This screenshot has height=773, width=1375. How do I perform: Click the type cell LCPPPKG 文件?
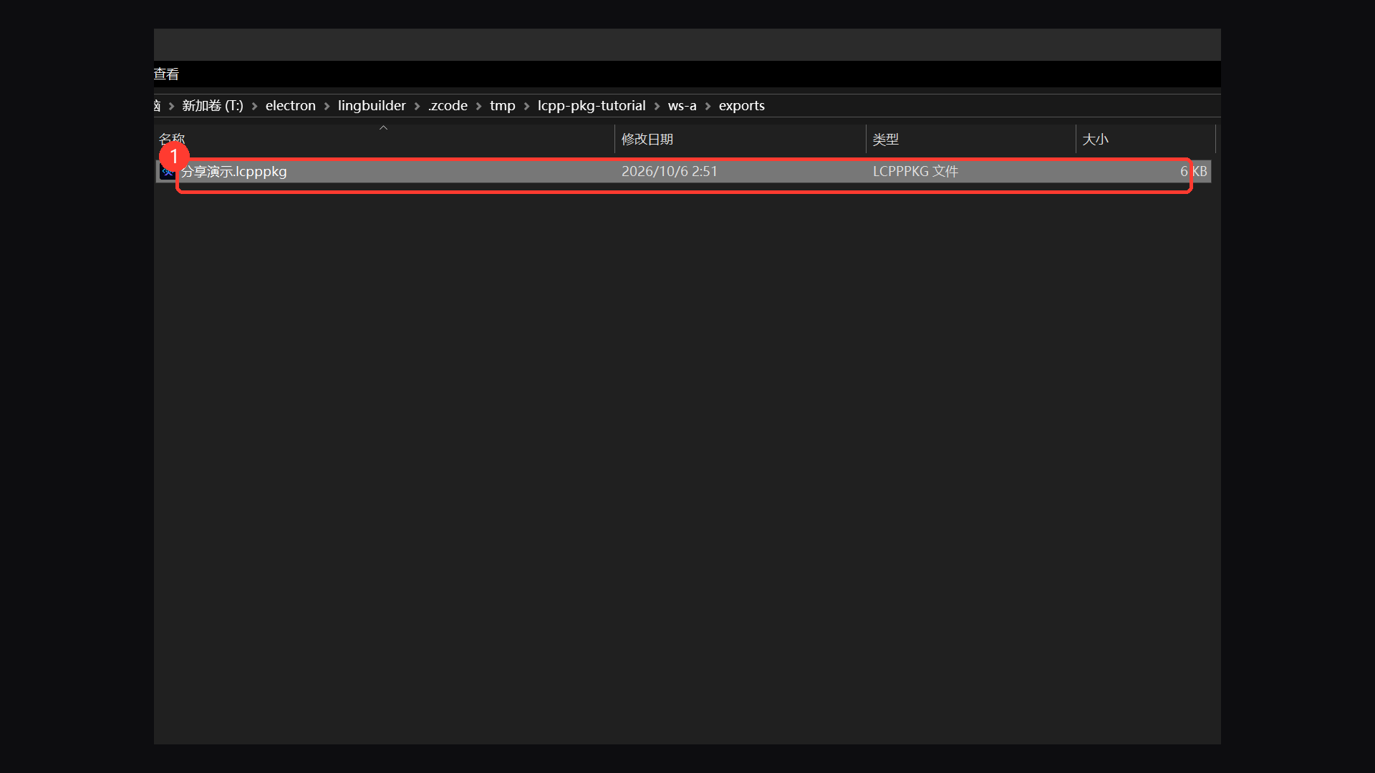[x=915, y=172]
